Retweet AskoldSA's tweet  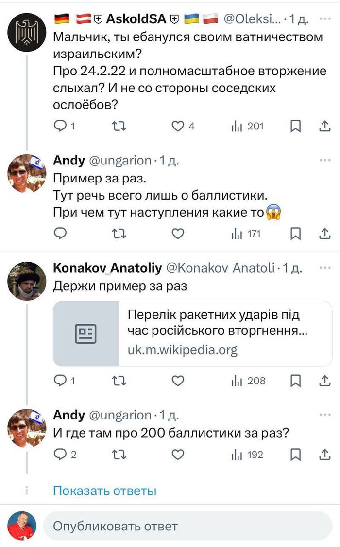[119, 126]
